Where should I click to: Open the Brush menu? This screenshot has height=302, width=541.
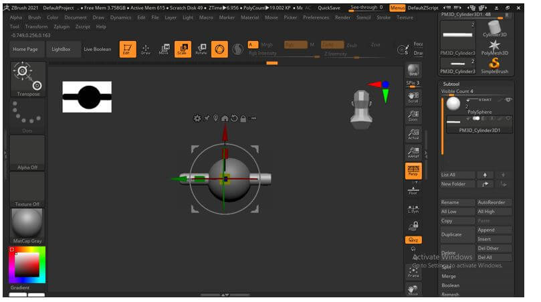(34, 17)
